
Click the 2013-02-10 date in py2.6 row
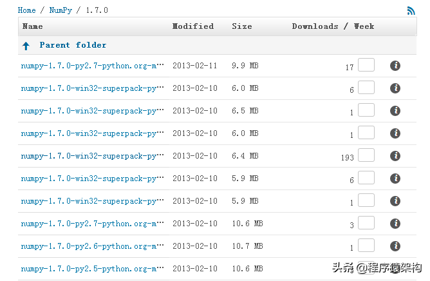pos(194,246)
